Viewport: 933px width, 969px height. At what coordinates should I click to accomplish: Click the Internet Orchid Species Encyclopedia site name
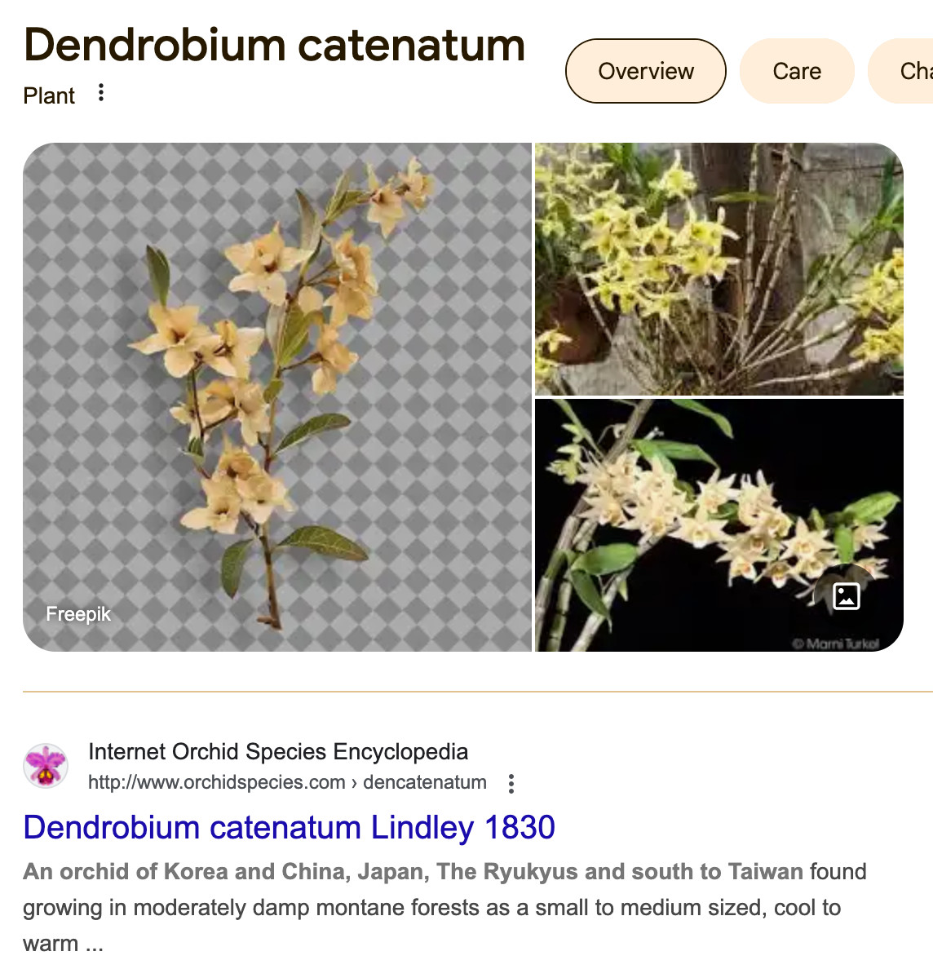point(278,751)
